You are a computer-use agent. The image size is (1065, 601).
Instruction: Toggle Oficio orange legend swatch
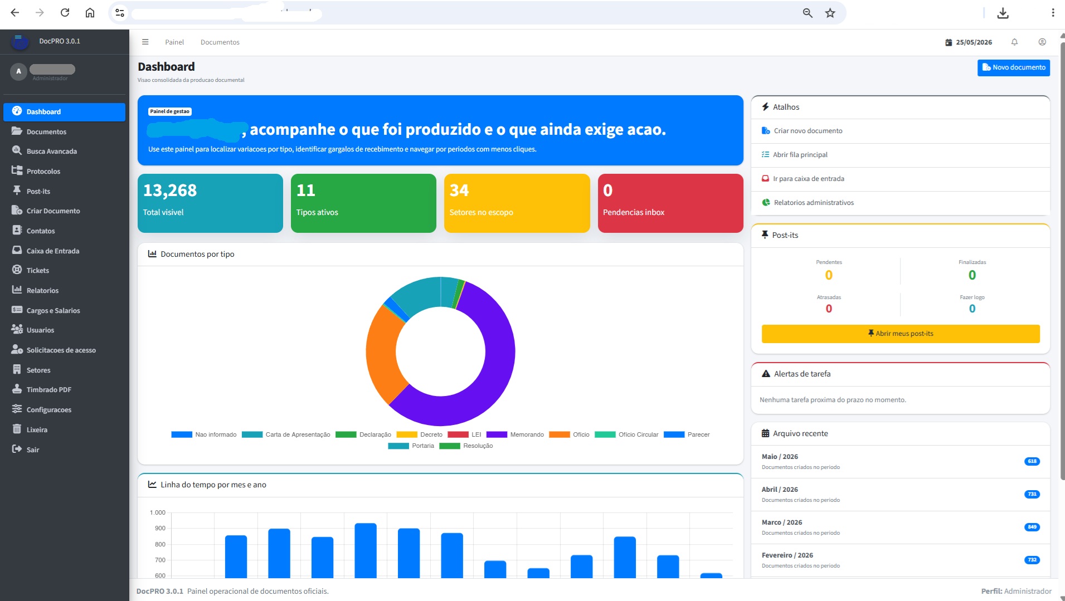click(x=559, y=434)
